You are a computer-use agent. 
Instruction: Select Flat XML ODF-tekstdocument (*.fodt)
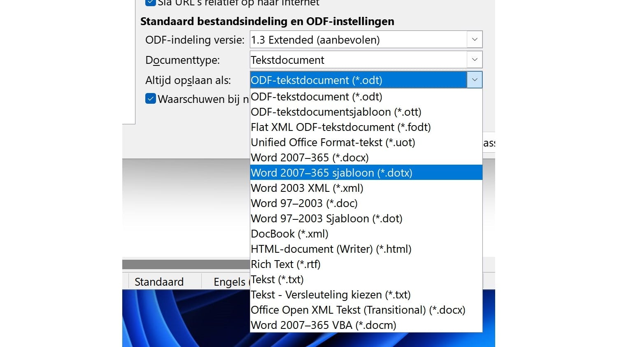coord(340,127)
